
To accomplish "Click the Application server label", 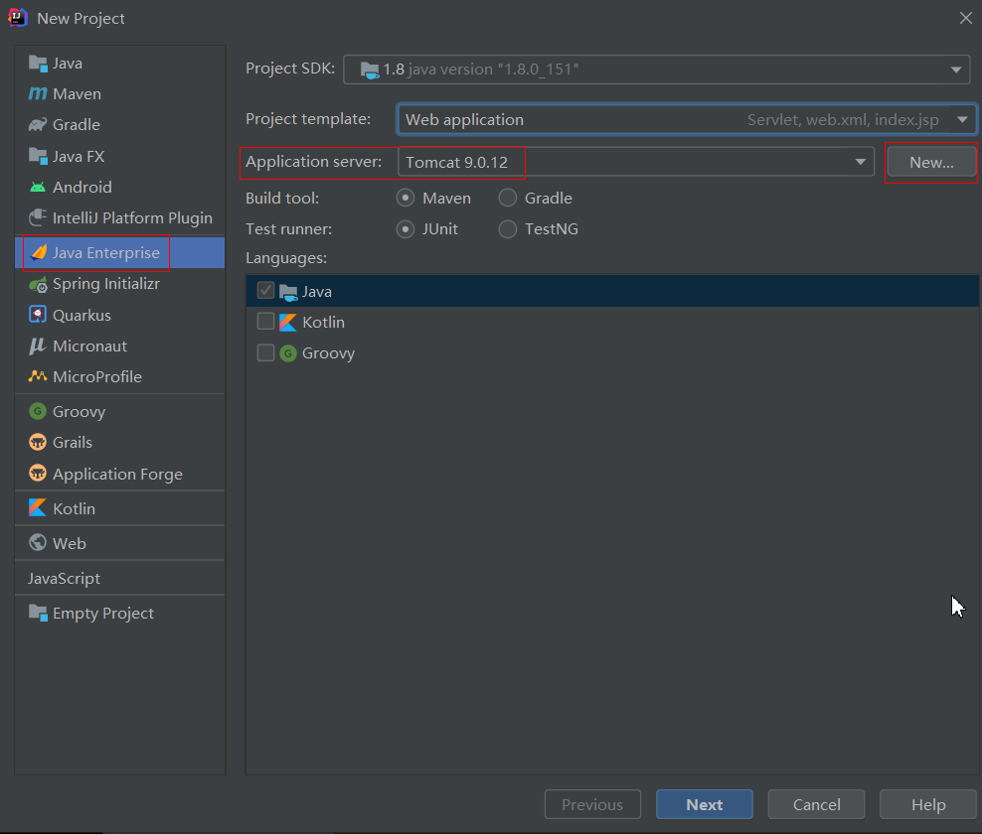I will pos(314,162).
